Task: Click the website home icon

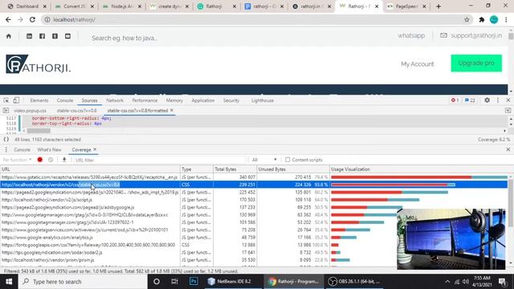Action: (x=9, y=36)
